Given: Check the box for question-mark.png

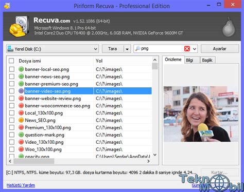Looking at the screenshot, I should click(x=12, y=135).
